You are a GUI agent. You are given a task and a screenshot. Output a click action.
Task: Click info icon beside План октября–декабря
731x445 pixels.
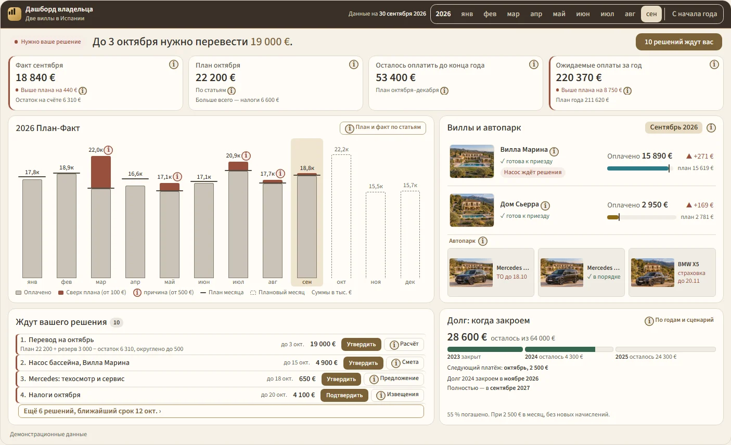444,90
